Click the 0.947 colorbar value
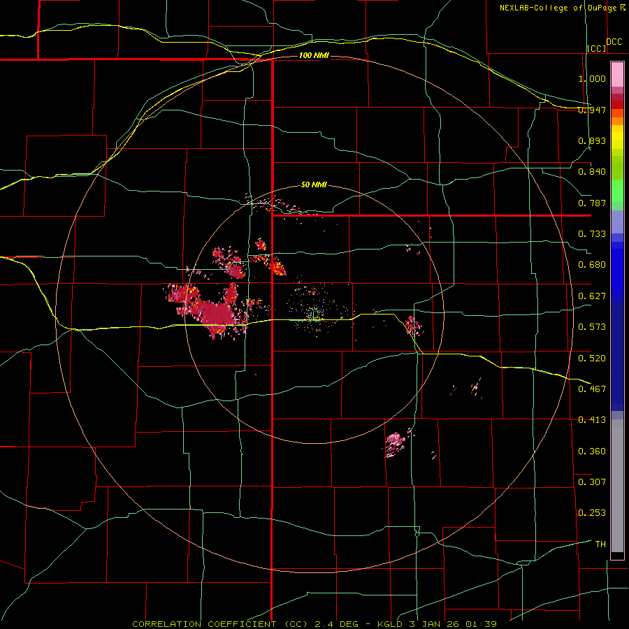 coord(592,110)
